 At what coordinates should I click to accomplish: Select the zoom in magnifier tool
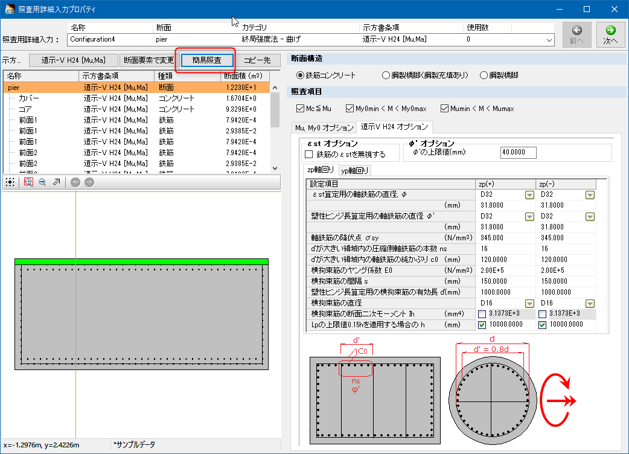[28, 182]
